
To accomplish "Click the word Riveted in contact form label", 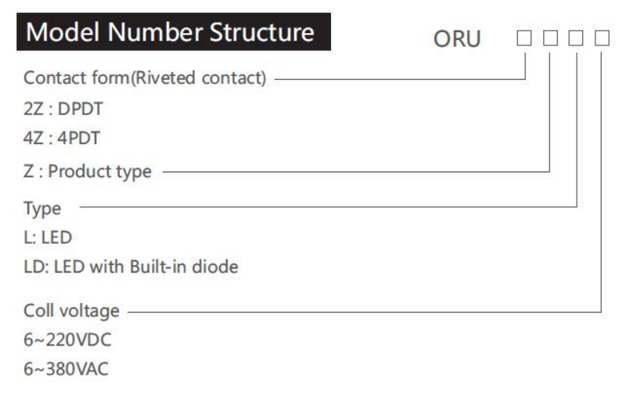I will 166,78.
